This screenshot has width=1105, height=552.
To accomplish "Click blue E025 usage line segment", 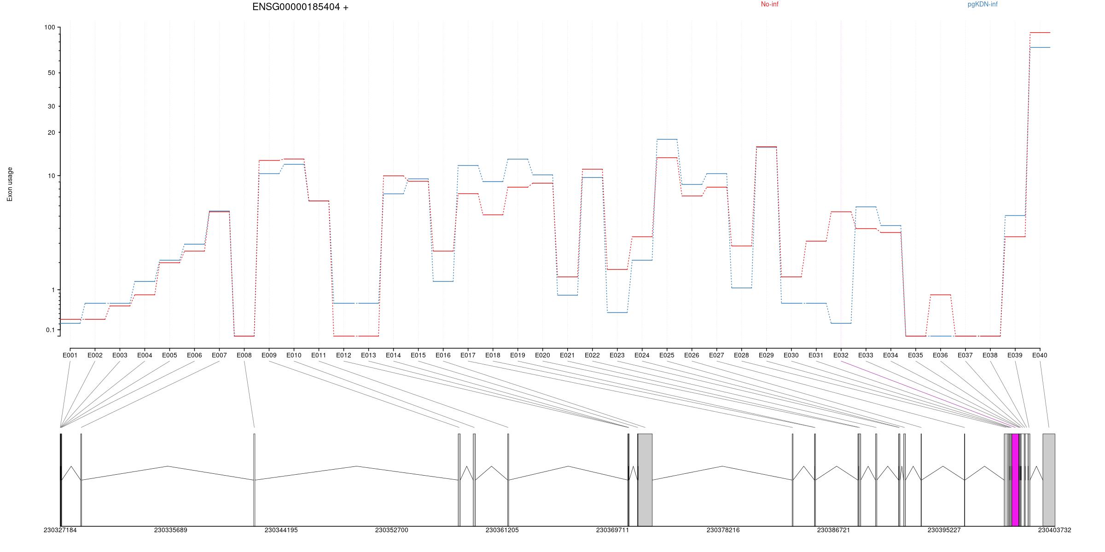I will [x=667, y=139].
